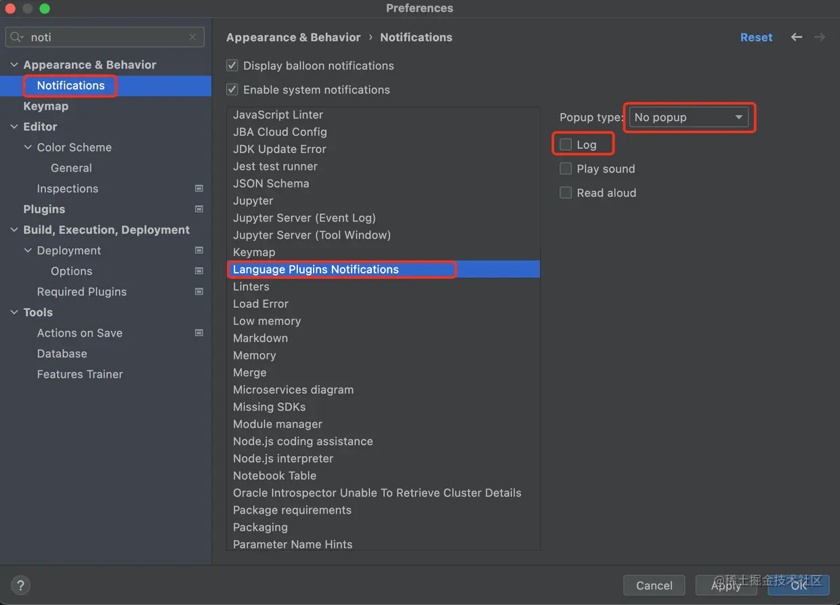Collapse the Tools section
Viewport: 840px width, 605px height.
click(x=14, y=313)
